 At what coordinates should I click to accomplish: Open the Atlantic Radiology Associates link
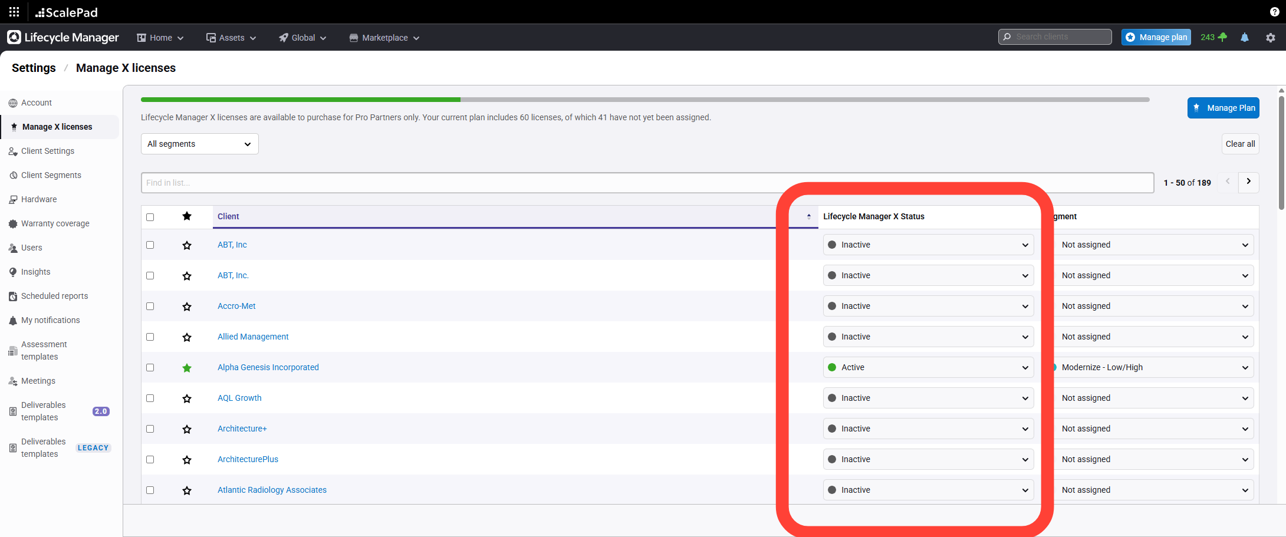[x=272, y=490]
